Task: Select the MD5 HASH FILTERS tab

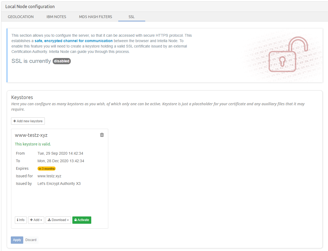Action: 95,17
